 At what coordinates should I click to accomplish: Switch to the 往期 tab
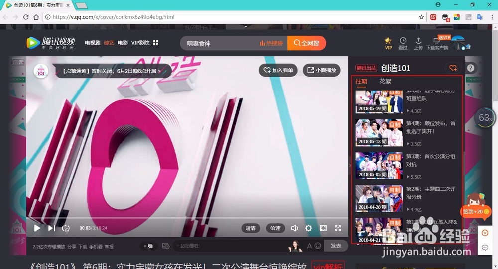[361, 81]
